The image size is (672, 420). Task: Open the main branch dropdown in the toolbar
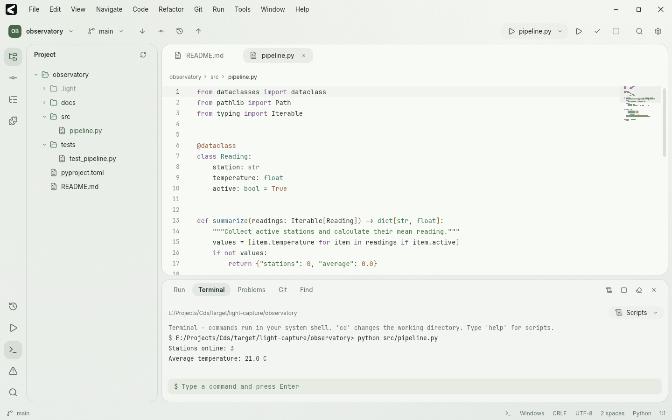(x=106, y=31)
